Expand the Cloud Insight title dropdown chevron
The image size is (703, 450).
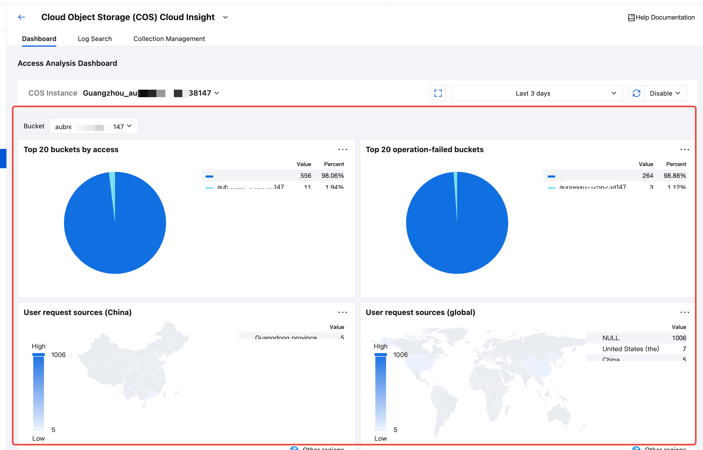pyautogui.click(x=225, y=17)
